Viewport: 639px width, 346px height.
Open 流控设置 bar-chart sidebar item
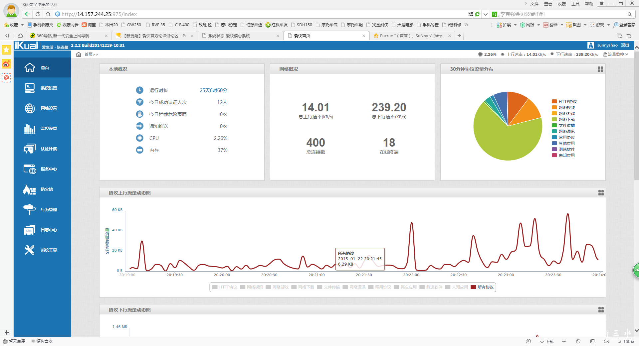pos(42,128)
